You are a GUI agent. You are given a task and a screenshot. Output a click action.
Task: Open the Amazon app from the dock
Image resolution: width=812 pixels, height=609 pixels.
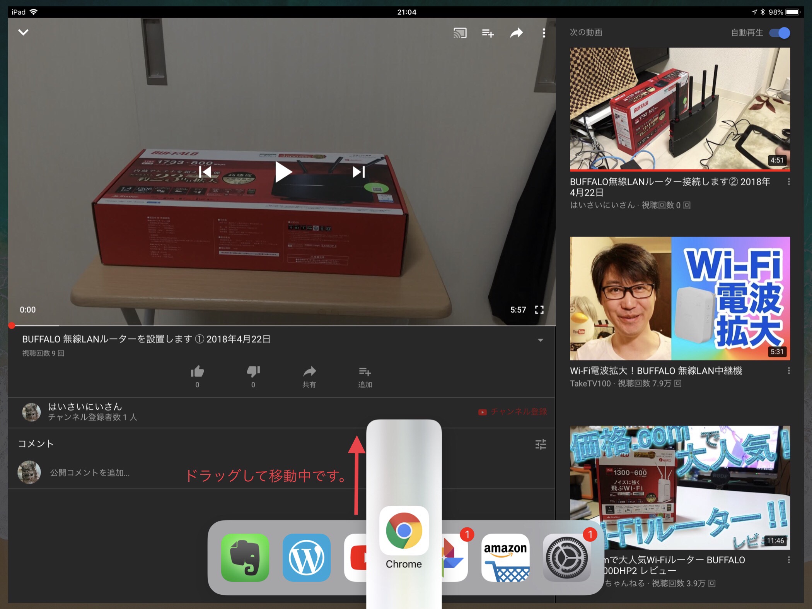[505, 558]
